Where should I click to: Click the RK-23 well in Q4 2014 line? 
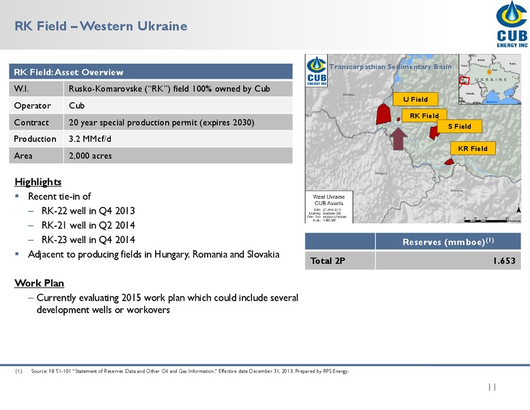tap(88, 240)
